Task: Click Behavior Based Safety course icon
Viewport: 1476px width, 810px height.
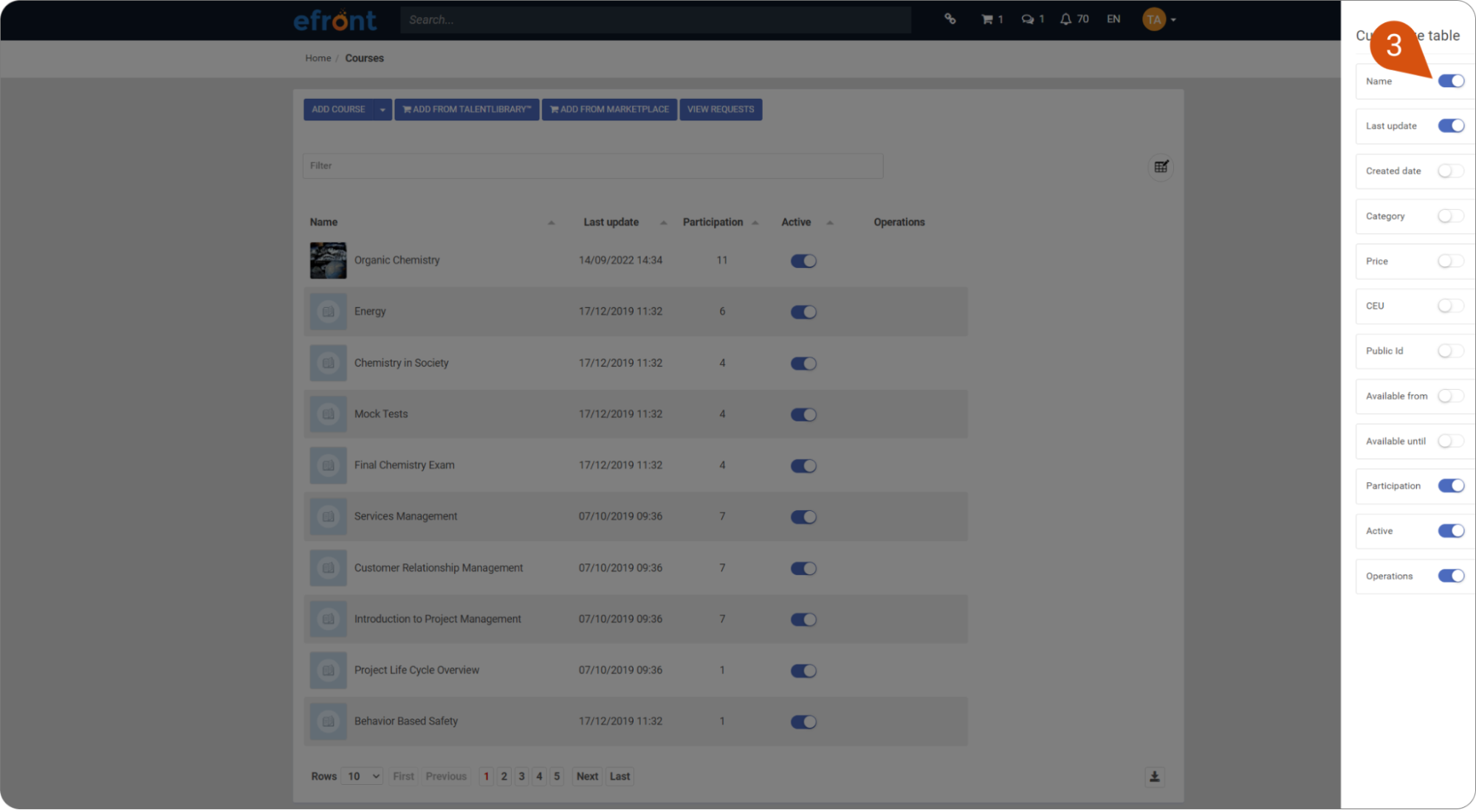Action: (x=328, y=721)
